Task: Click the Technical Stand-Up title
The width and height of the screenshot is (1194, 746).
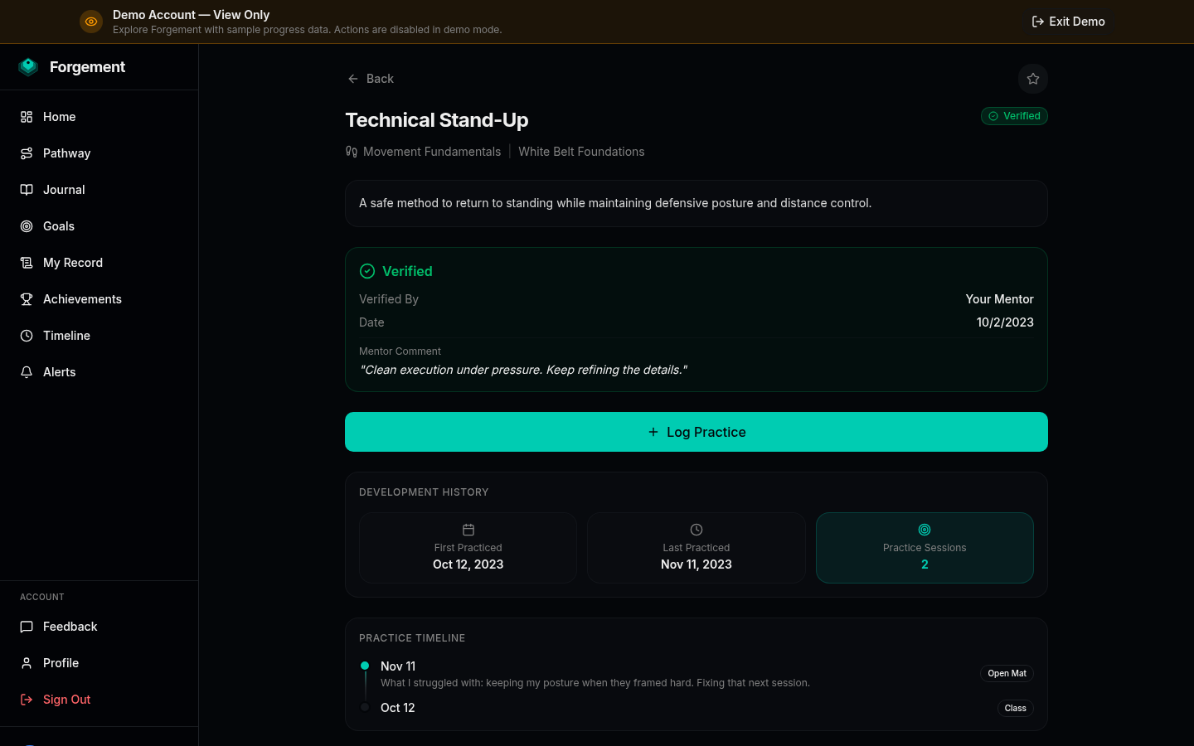Action: 437,120
